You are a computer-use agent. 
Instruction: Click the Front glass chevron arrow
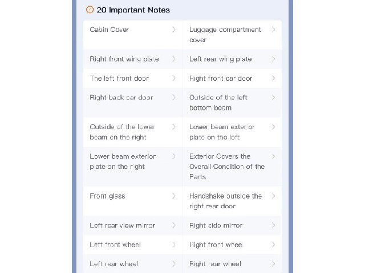[x=173, y=196]
